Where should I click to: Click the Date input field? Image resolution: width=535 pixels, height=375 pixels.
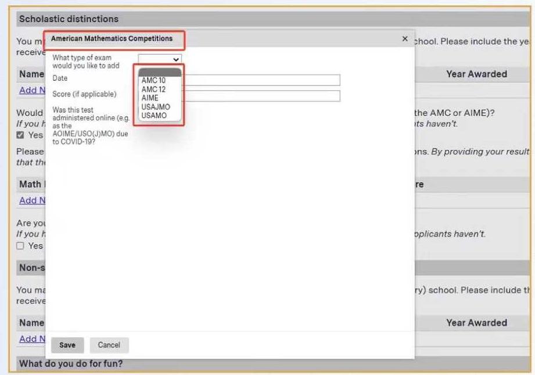pyautogui.click(x=261, y=80)
